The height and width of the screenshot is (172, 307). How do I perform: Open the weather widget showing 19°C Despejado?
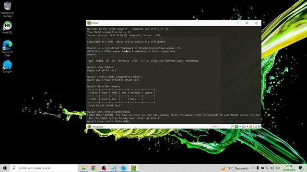click(235, 168)
